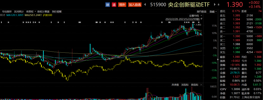The height and width of the screenshot is (100, 263).
Task: Click the 515900 stock code
Action: pyautogui.click(x=158, y=5)
